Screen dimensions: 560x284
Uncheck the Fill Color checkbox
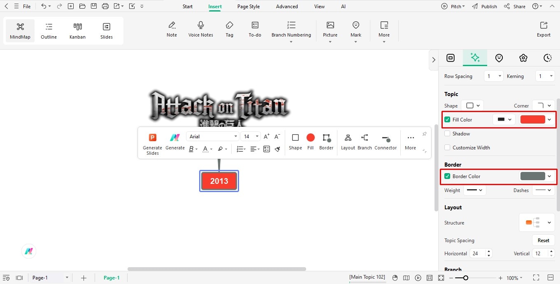[x=447, y=120]
